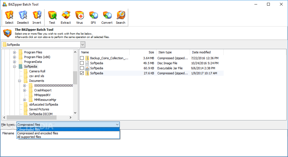
Task: Expand the Program Files tree node
Action: [x=14, y=52]
